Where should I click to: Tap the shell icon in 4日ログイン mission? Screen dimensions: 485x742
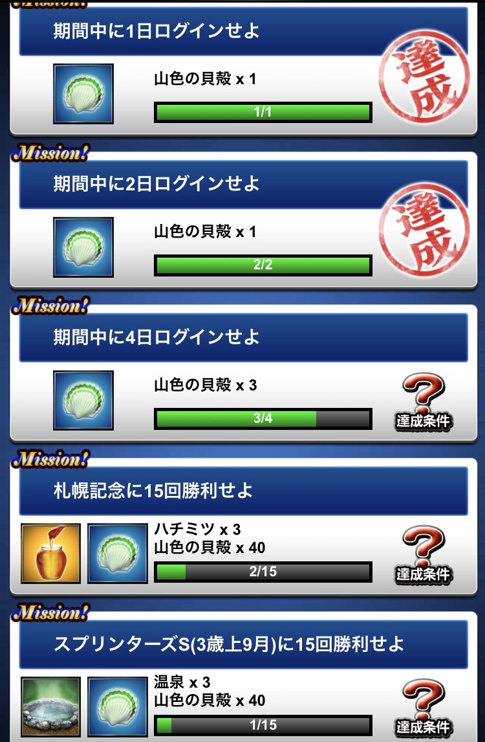pyautogui.click(x=83, y=400)
